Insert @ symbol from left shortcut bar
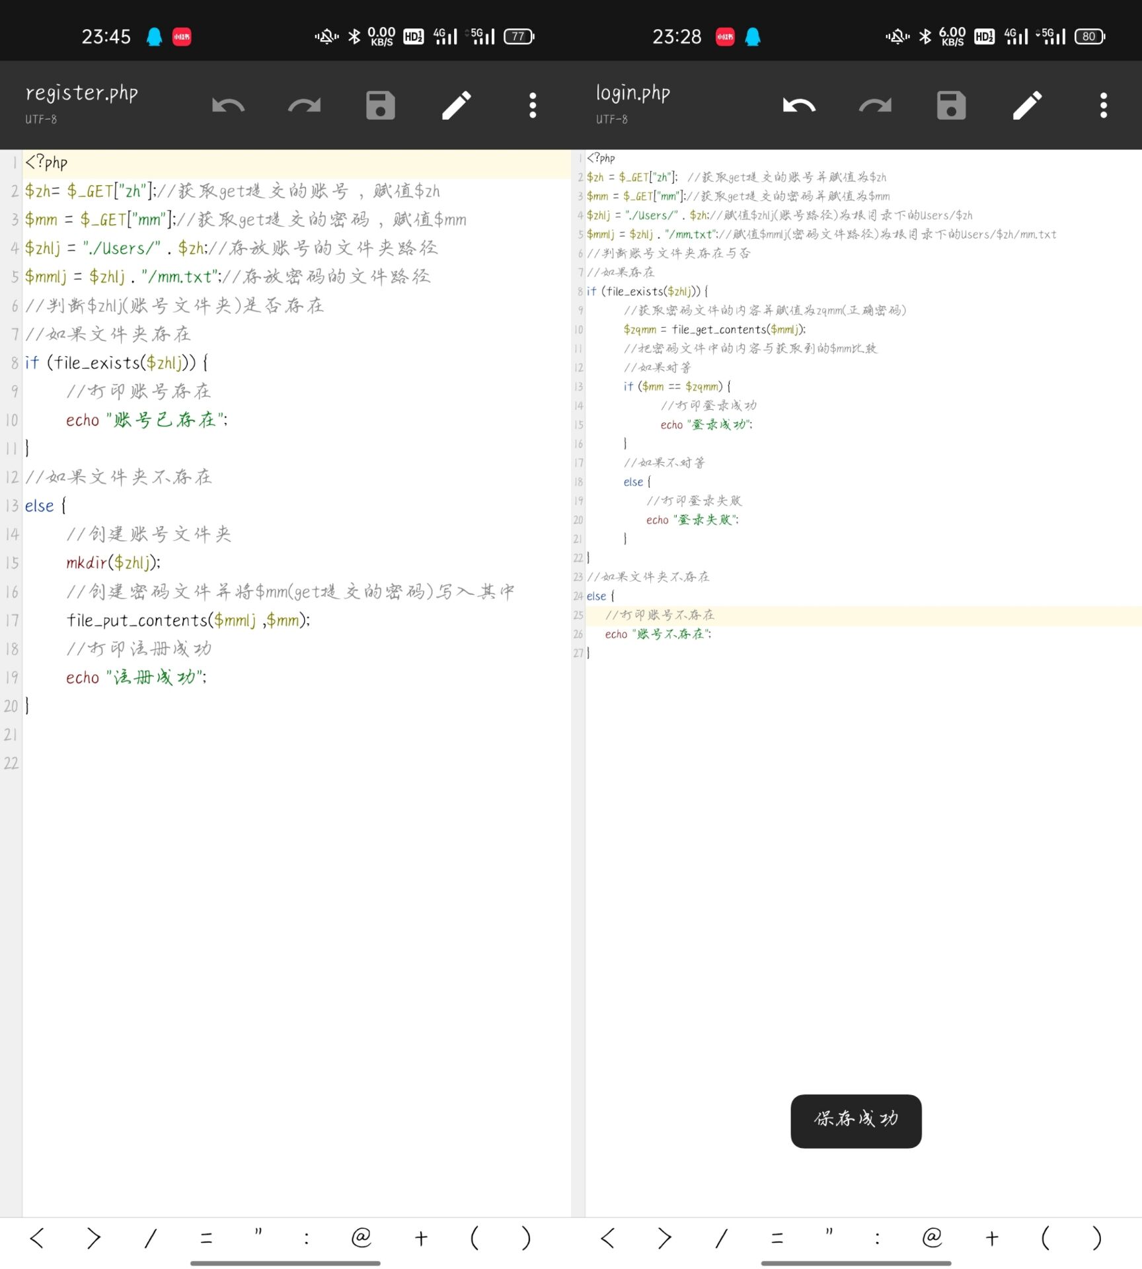Screen dimensions: 1142x1269 [x=362, y=1237]
